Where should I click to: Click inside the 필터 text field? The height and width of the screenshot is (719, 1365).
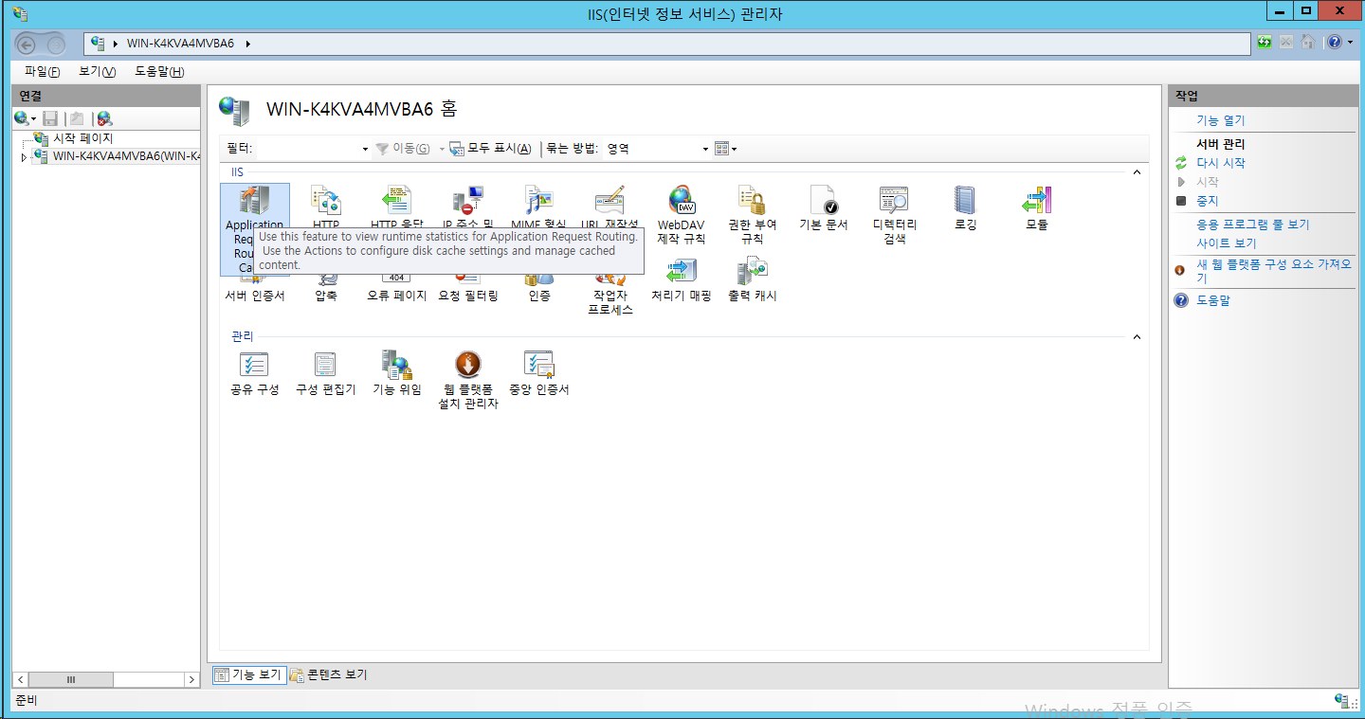[x=308, y=149]
